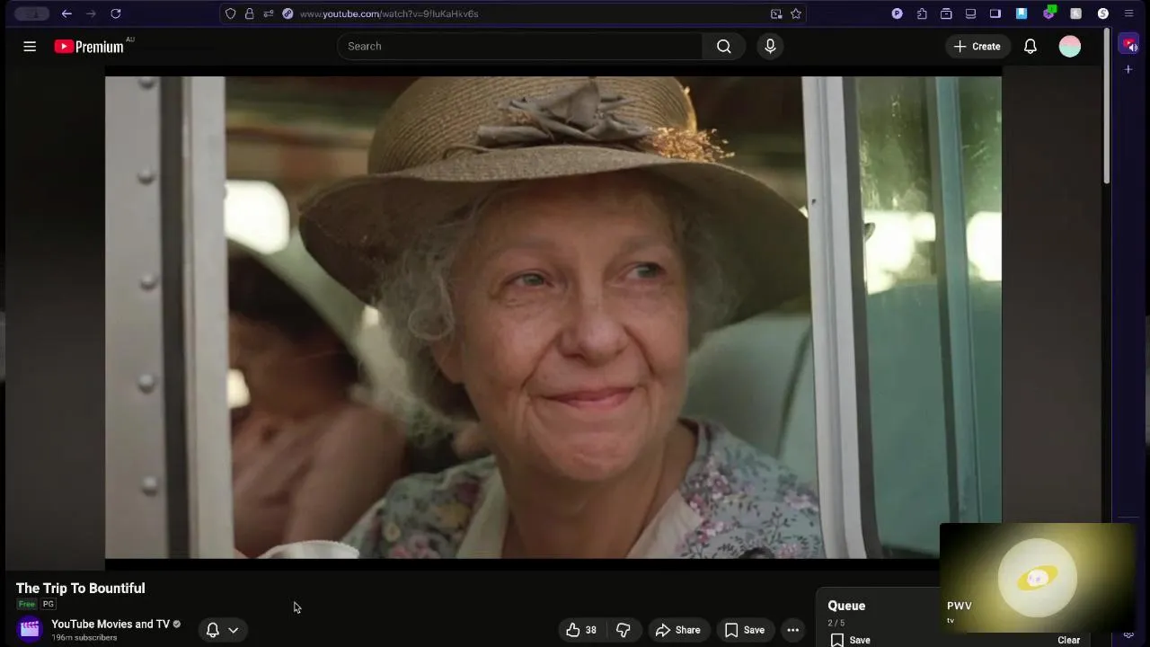Screen dimensions: 1150x647
Task: Click the grey square extension icon
Action: coord(1075,13)
